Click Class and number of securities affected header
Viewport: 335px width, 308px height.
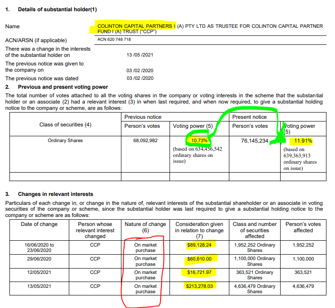tap(255, 230)
